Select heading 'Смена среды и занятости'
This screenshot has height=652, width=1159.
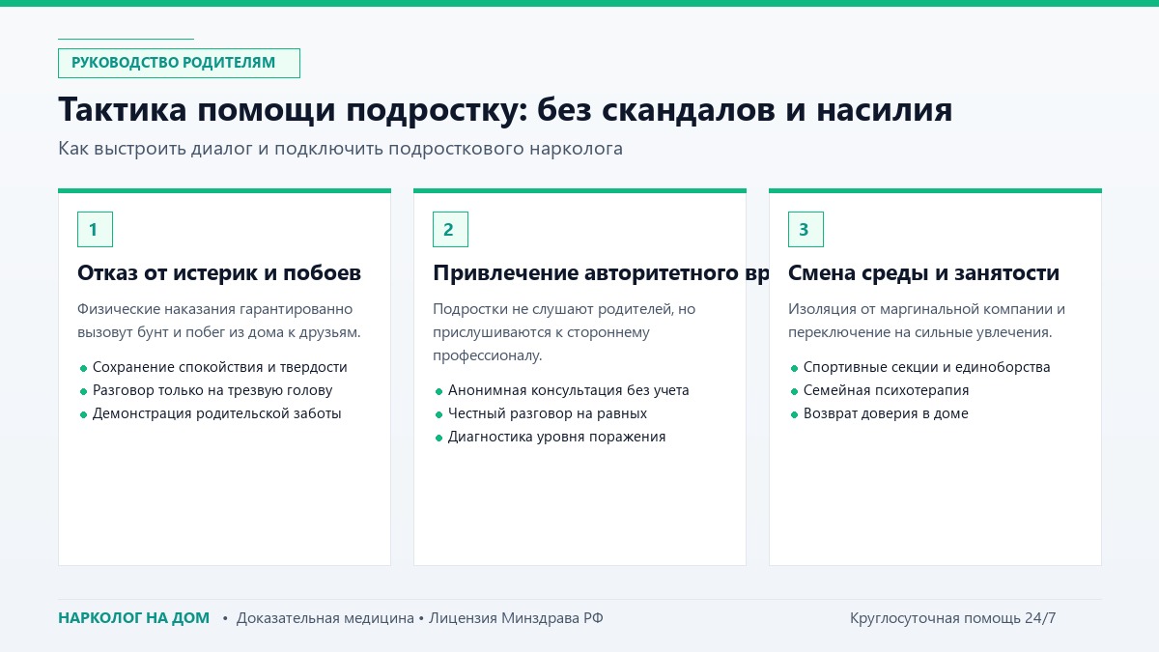[x=923, y=273]
